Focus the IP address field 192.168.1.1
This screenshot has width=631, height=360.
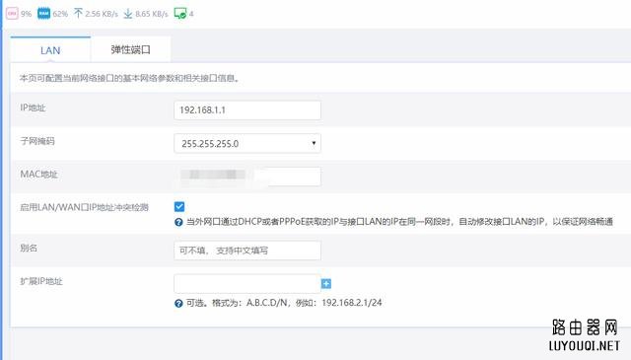pyautogui.click(x=247, y=110)
